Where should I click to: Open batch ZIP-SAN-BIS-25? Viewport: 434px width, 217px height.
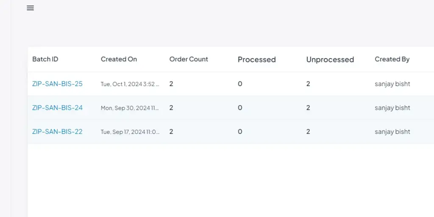(x=57, y=84)
